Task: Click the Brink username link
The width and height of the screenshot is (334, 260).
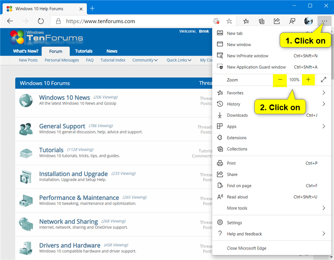Action: (x=204, y=31)
